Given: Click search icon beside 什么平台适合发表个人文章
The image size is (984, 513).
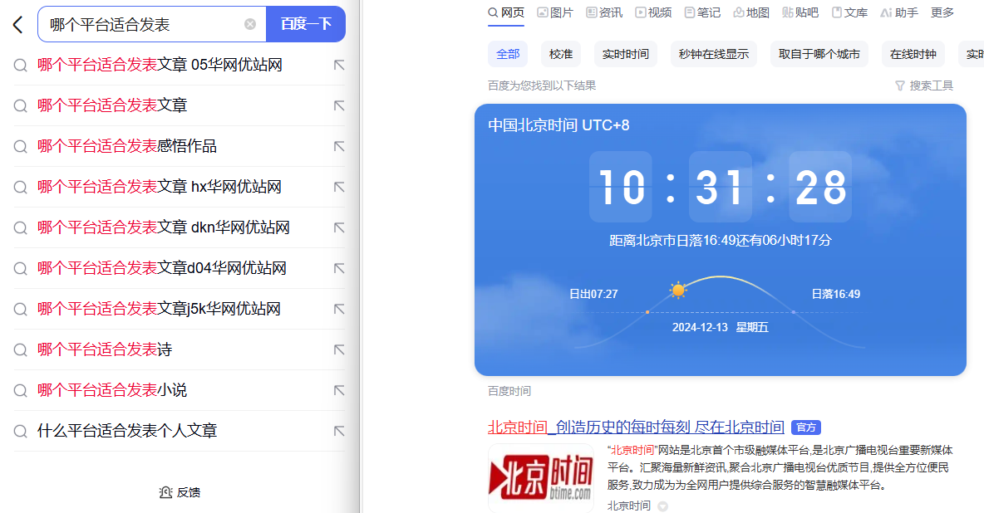Looking at the screenshot, I should 21,432.
